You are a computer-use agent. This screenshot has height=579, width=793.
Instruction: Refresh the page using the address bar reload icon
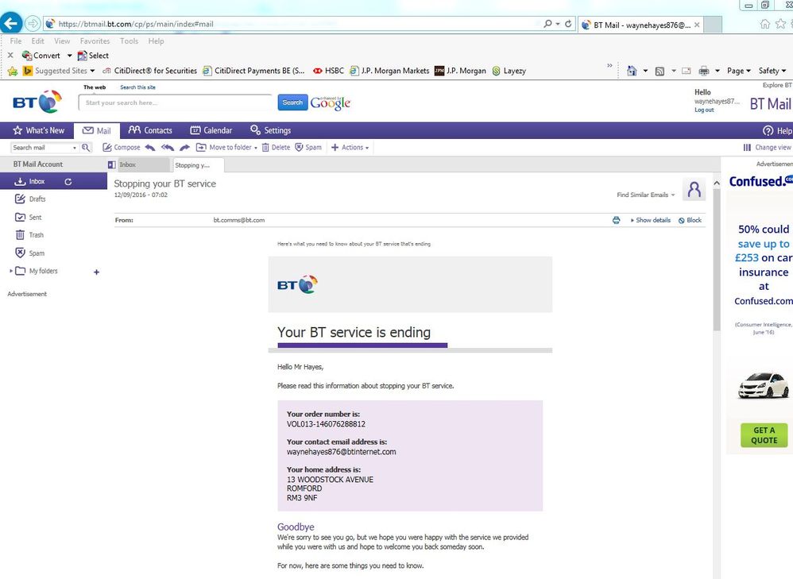[x=568, y=24]
